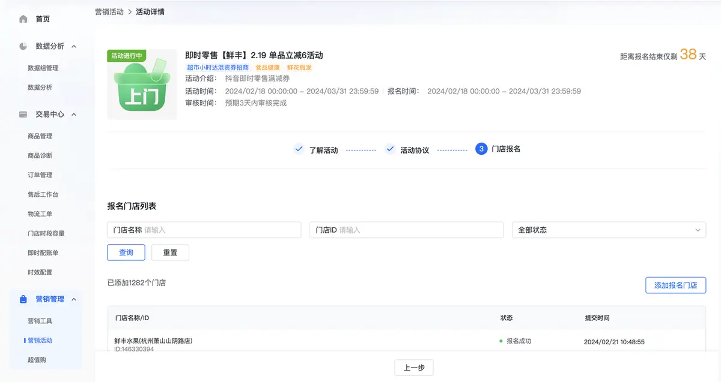Focus the 门店名称 input field
The height and width of the screenshot is (382, 721).
click(x=204, y=230)
